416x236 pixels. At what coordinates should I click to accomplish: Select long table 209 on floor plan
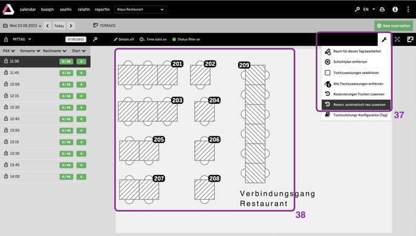coord(255,124)
